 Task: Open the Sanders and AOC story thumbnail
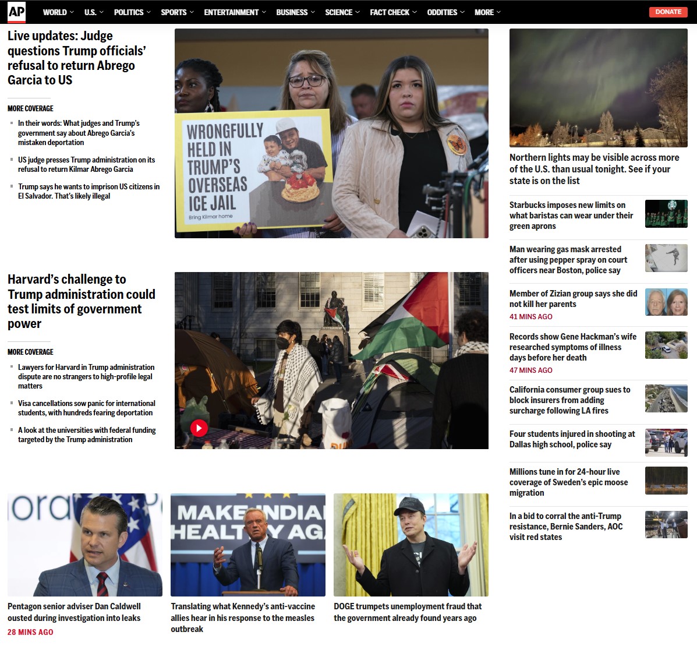666,524
